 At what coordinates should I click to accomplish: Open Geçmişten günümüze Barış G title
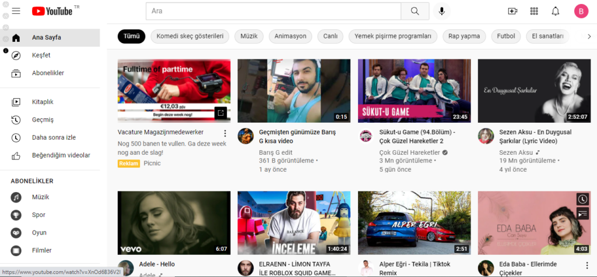[x=297, y=137]
